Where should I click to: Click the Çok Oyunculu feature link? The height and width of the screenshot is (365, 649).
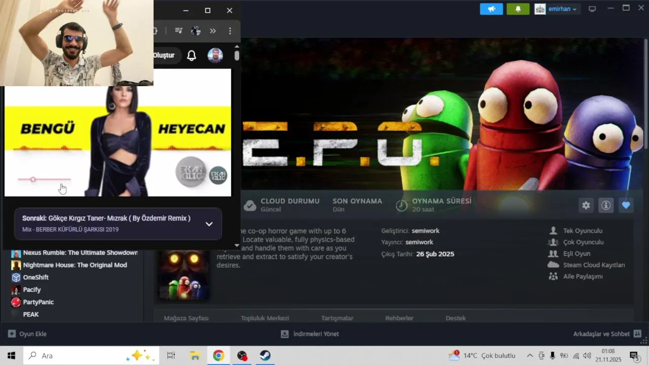pyautogui.click(x=583, y=242)
